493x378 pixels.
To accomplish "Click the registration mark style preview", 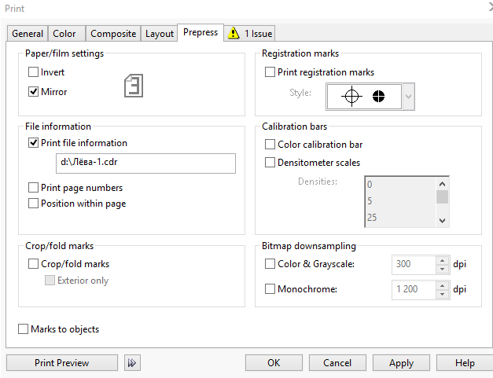I will tap(365, 96).
